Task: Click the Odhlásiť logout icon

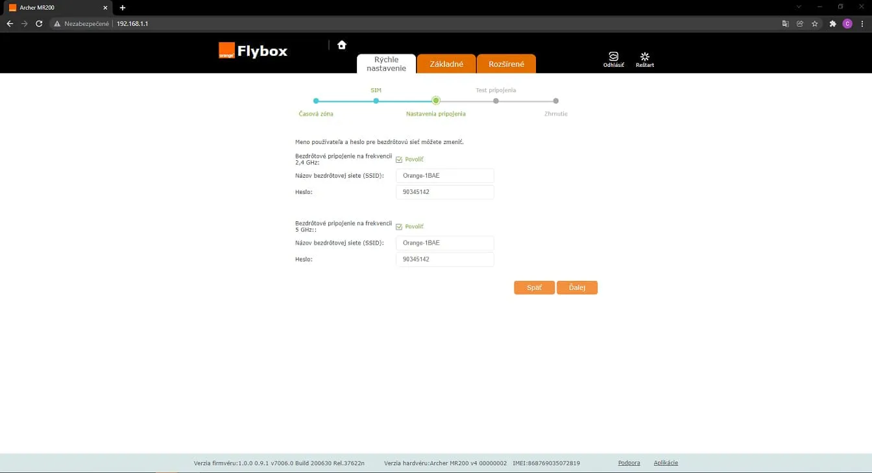Action: 613,56
